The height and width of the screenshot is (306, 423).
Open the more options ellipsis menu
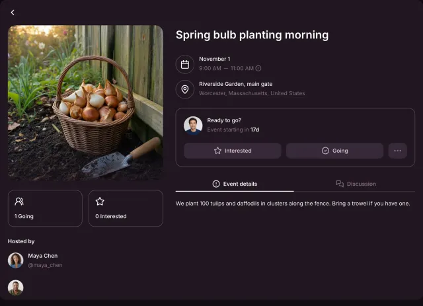398,151
